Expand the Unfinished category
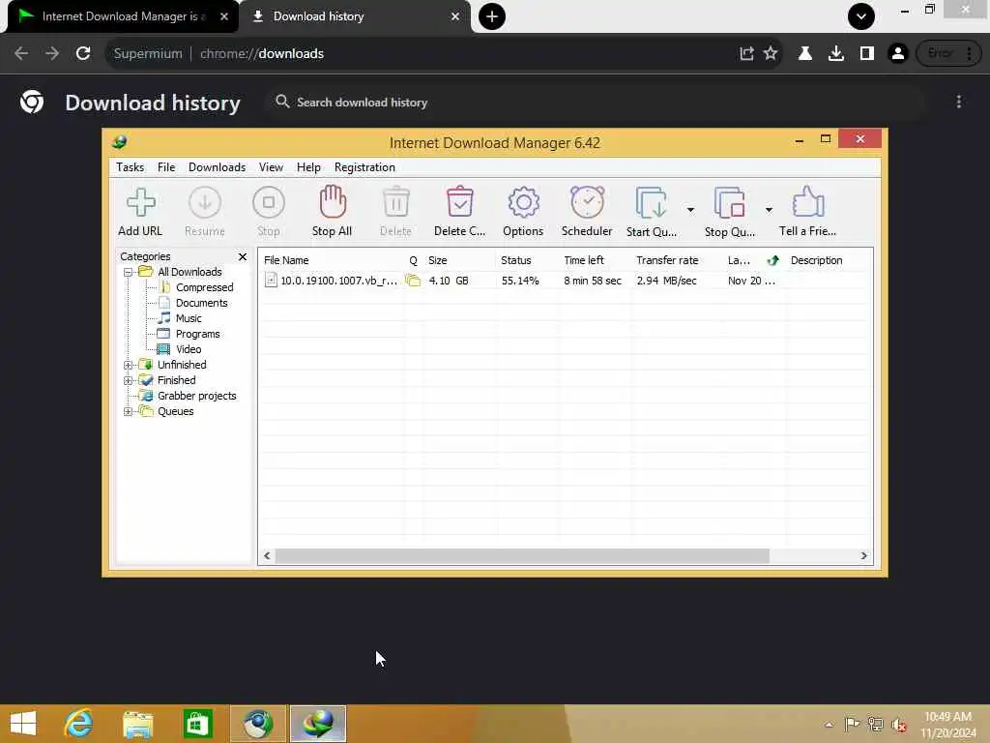 click(x=129, y=365)
